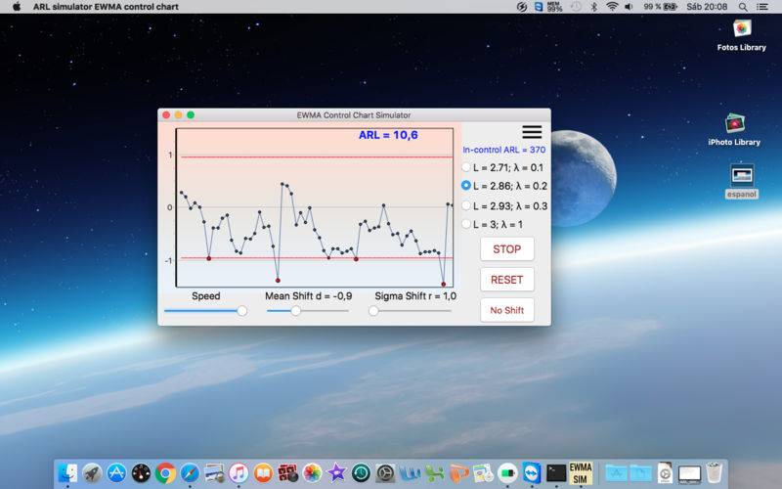
Task: Open Notification Center in menu bar
Action: coord(762,7)
